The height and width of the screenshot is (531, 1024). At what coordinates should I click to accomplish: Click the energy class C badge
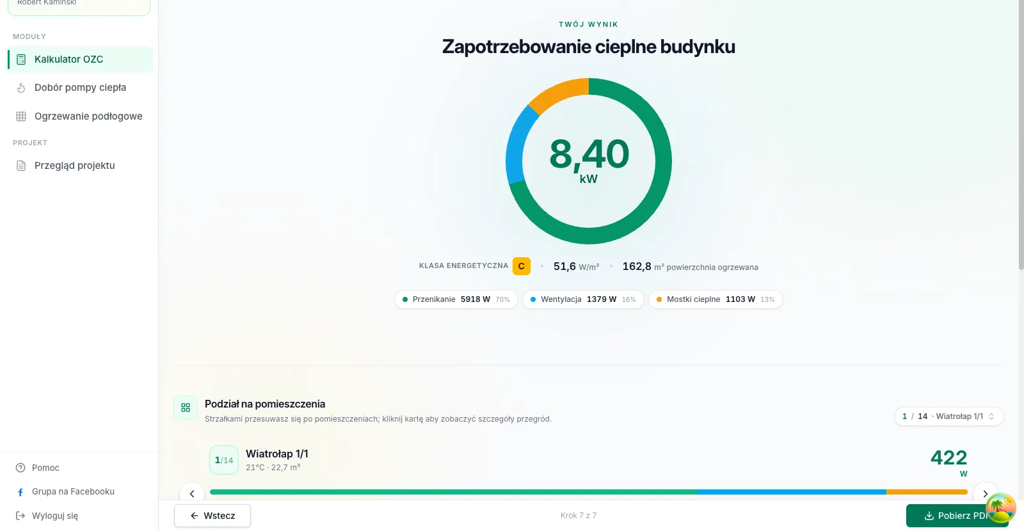point(522,266)
